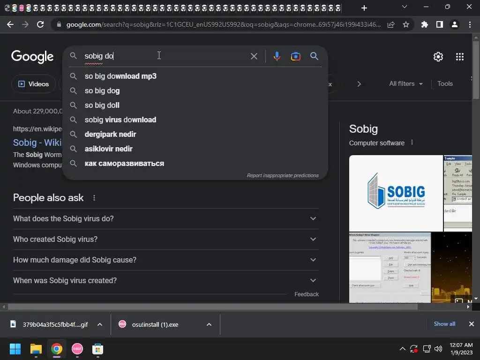Open the volume control in tray
480x360 pixels.
tap(438, 349)
